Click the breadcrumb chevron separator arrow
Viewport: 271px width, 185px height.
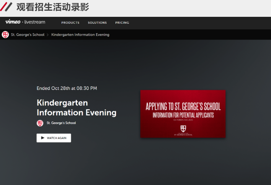click(48, 35)
